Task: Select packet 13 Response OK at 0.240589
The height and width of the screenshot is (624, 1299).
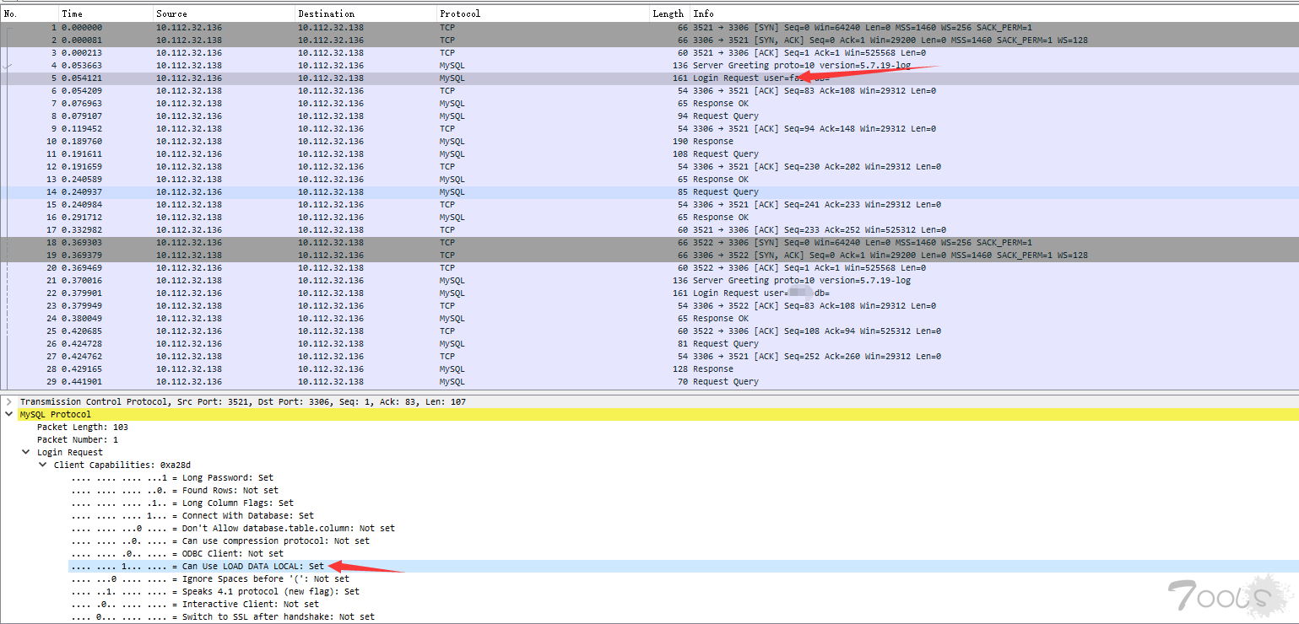Action: point(649,179)
